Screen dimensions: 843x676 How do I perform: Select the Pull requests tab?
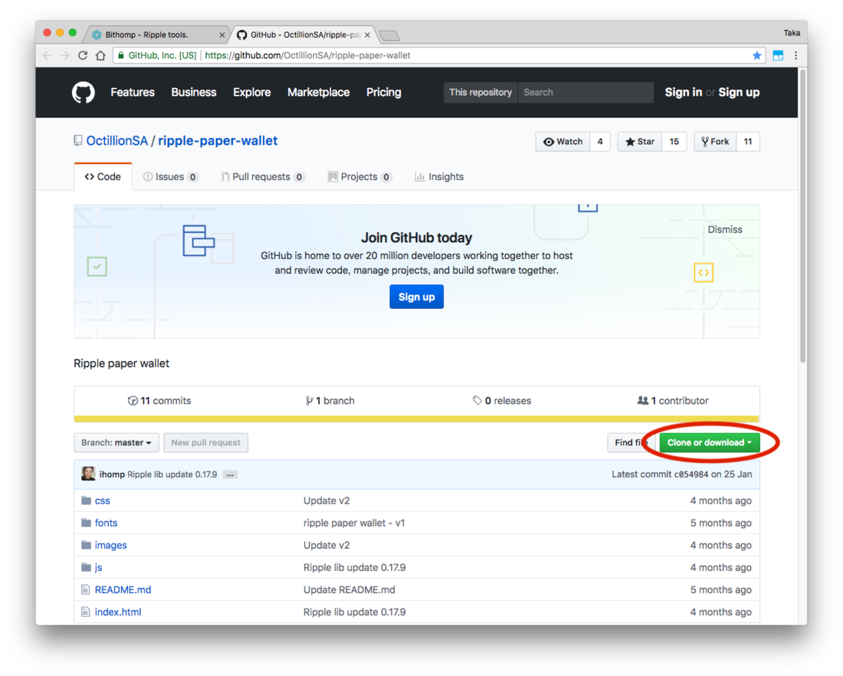click(x=263, y=177)
